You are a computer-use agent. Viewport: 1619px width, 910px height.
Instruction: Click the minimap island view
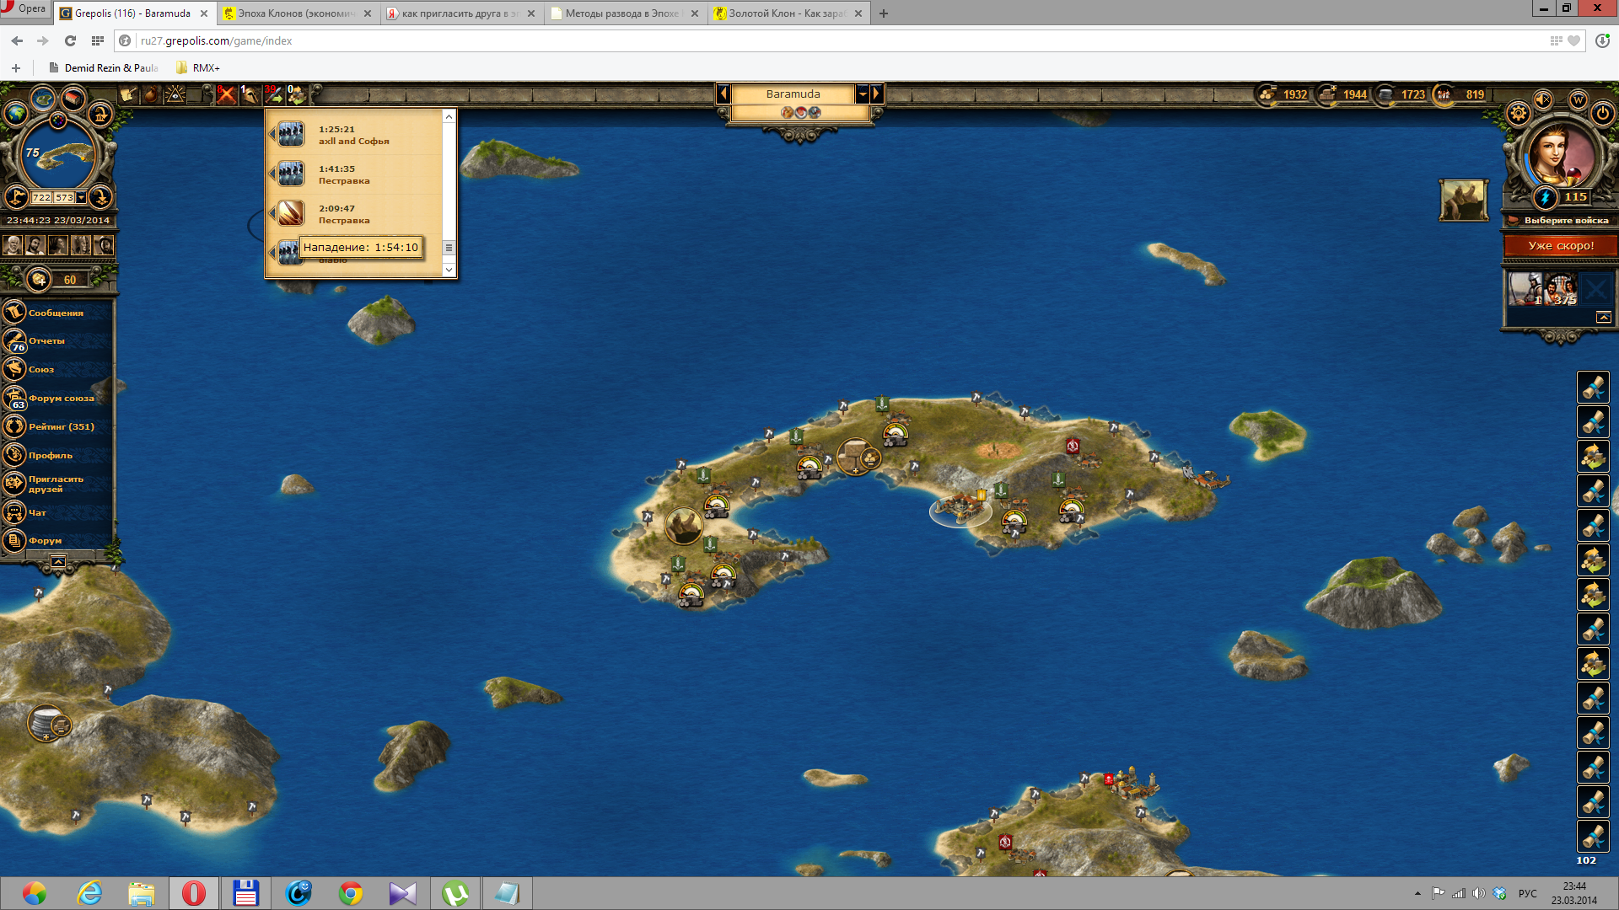pyautogui.click(x=58, y=156)
